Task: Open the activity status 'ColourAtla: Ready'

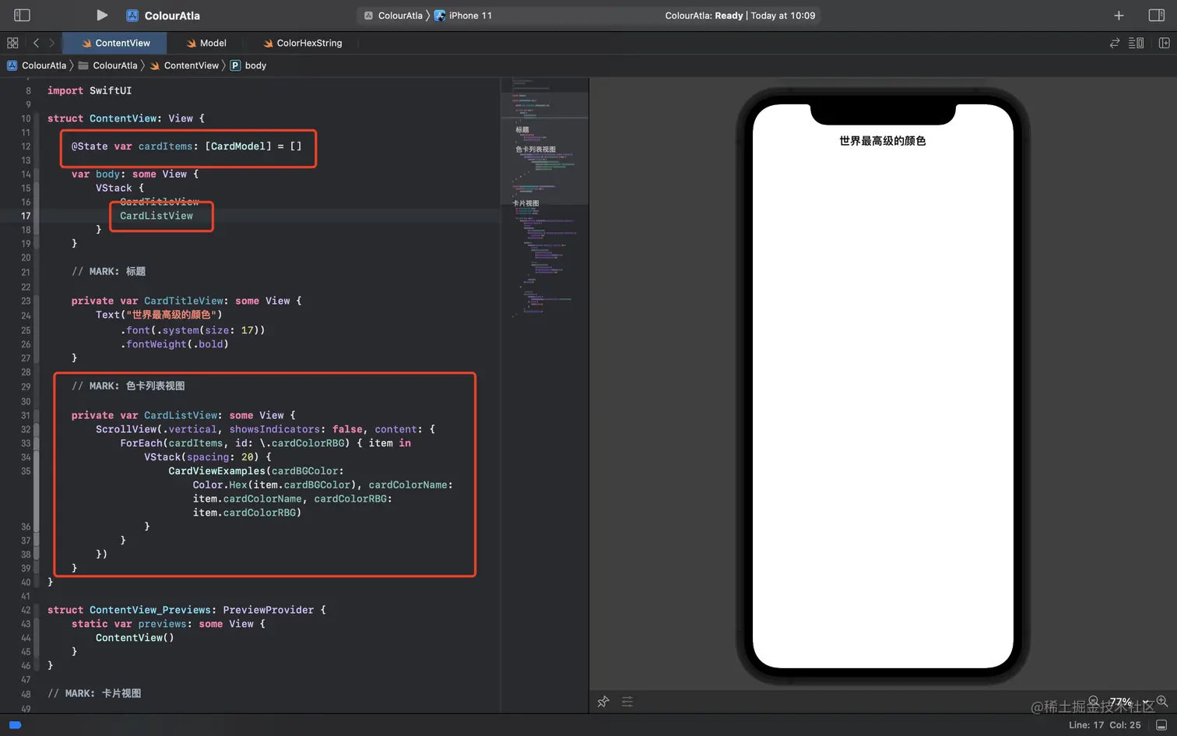Action: point(740,16)
